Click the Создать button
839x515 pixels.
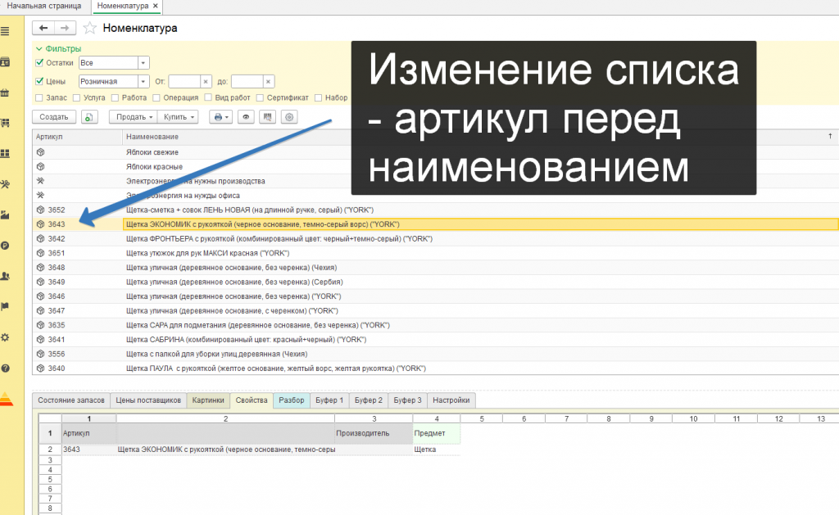[54, 116]
